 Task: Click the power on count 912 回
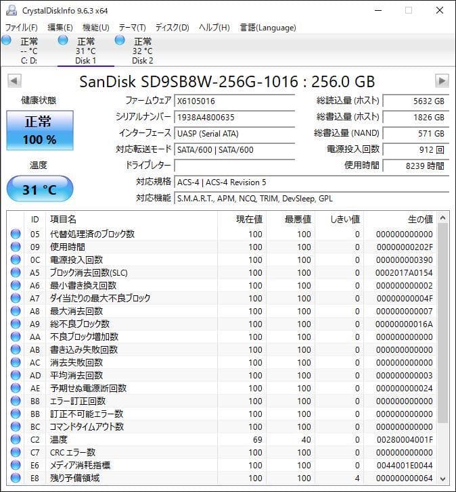pos(416,149)
